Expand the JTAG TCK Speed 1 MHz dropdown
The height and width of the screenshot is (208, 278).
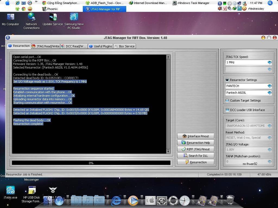[x=249, y=62]
